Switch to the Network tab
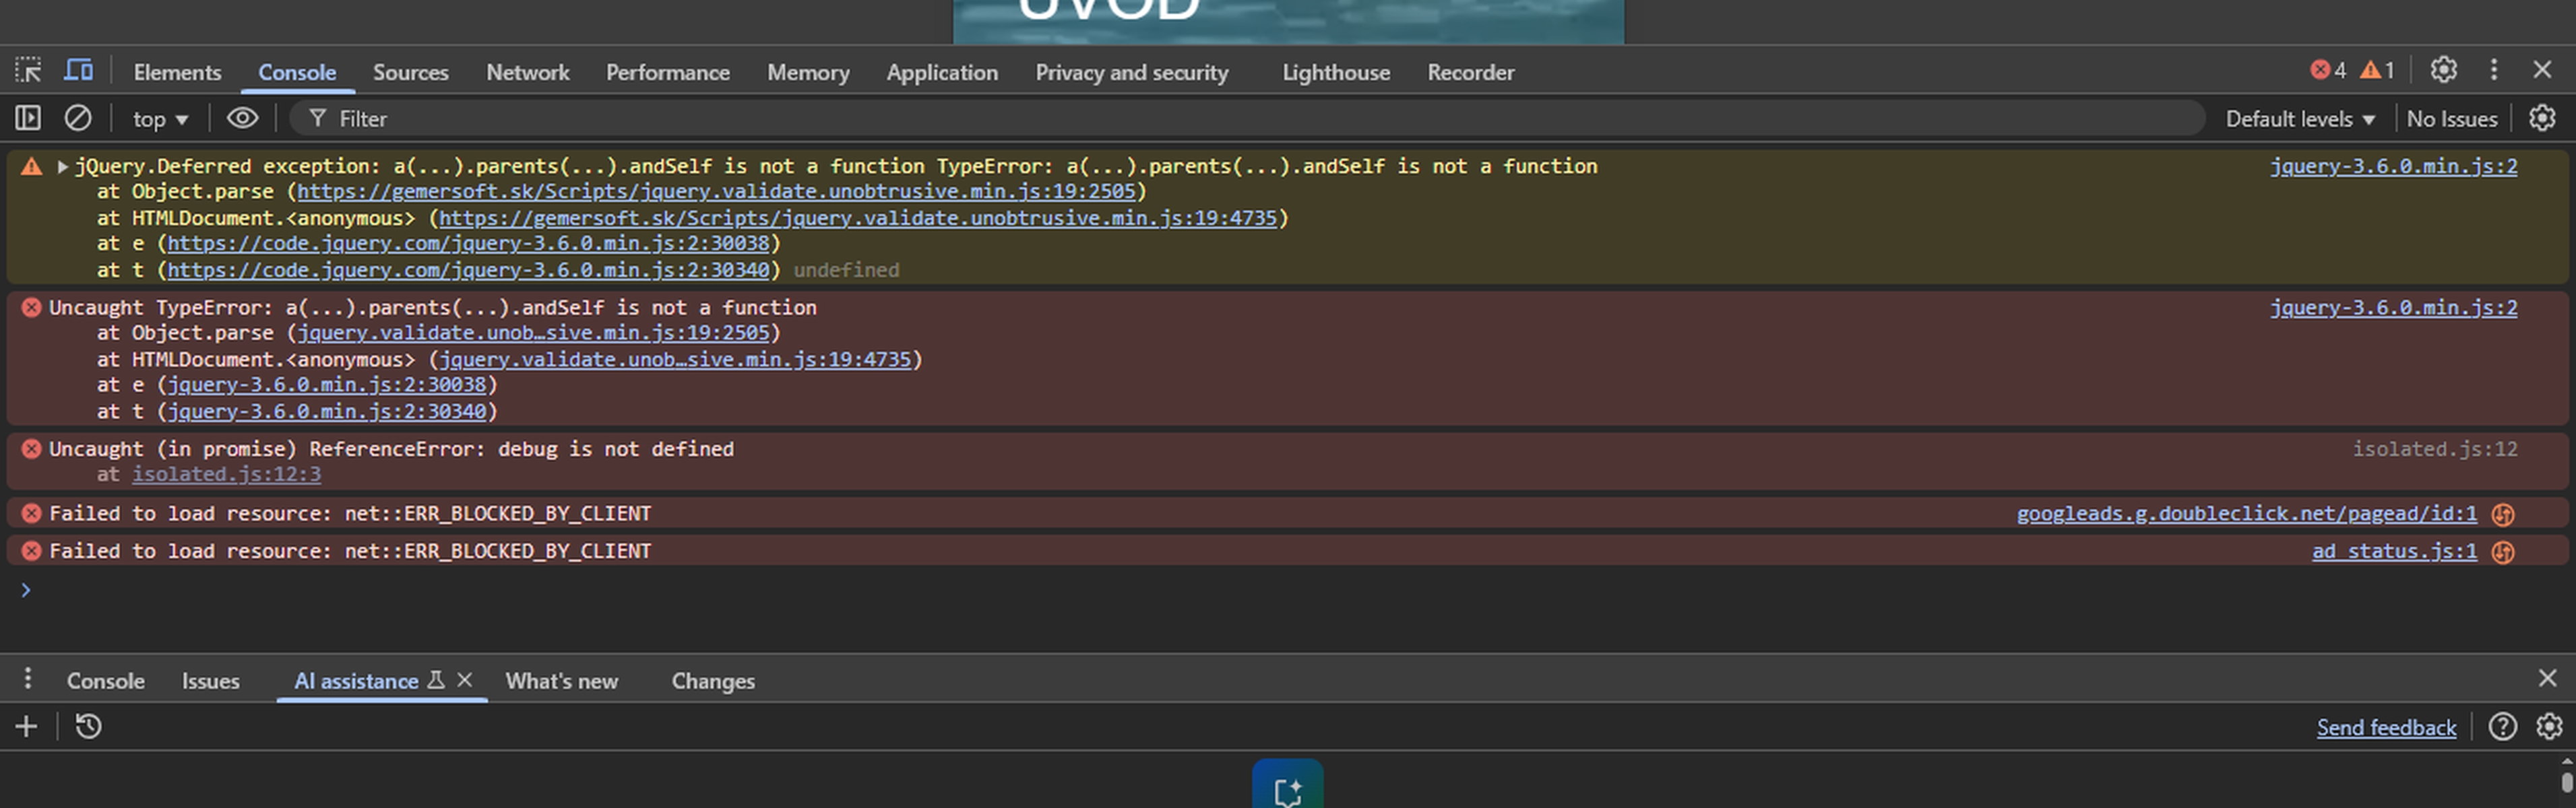 [527, 73]
